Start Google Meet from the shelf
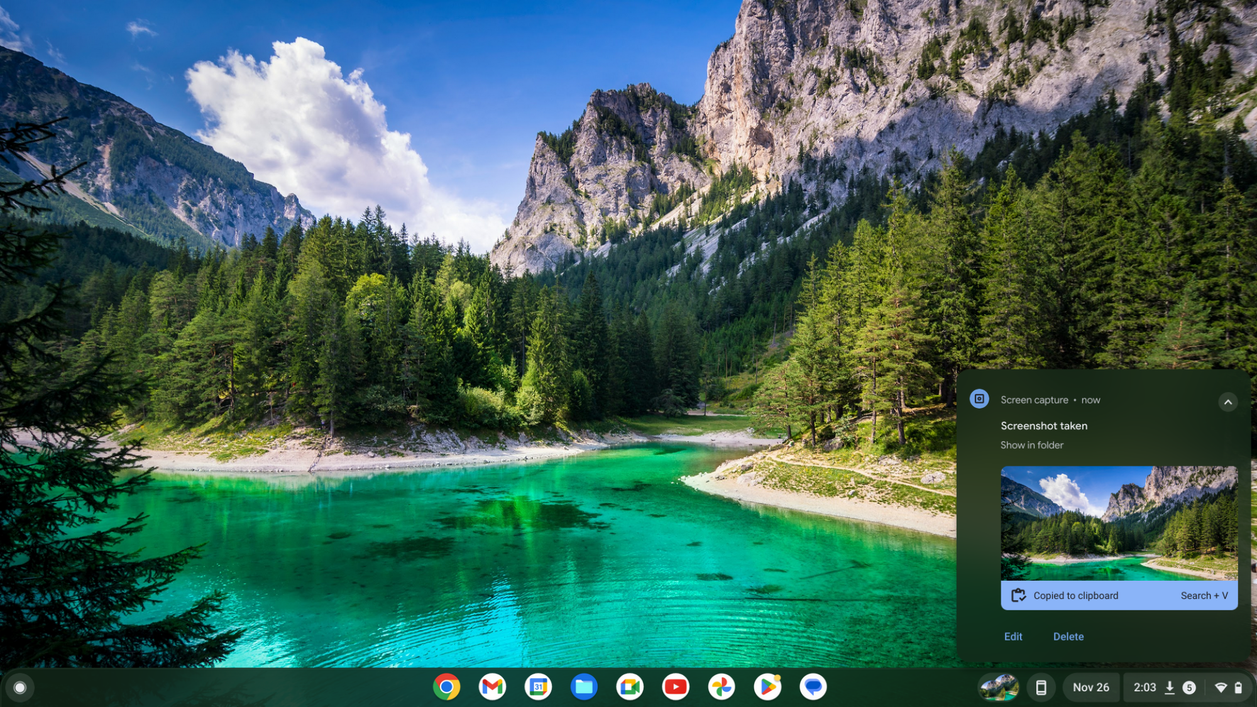1257x707 pixels. coord(630,687)
